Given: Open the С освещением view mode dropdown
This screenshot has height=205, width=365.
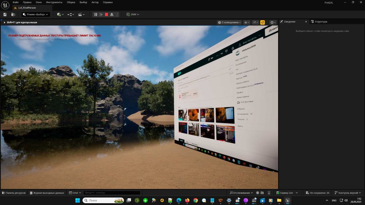Looking at the screenshot, I should pyautogui.click(x=229, y=23).
